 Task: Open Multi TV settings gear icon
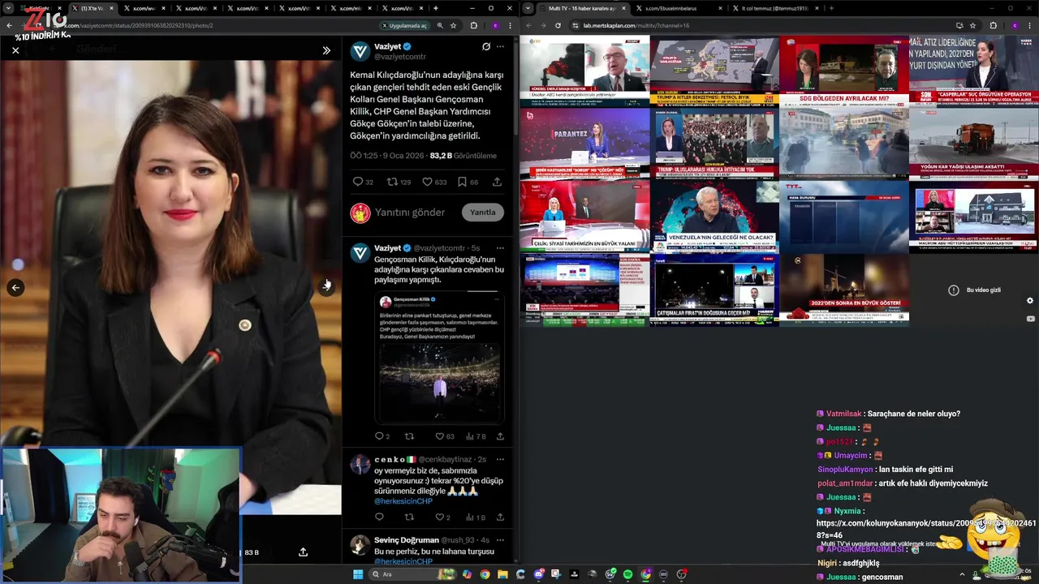[1030, 301]
